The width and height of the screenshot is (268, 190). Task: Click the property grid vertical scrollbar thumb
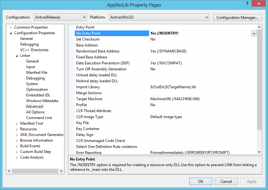pos(259,80)
